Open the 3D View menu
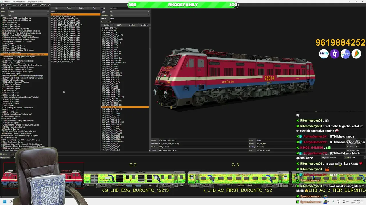 click(x=35, y=5)
